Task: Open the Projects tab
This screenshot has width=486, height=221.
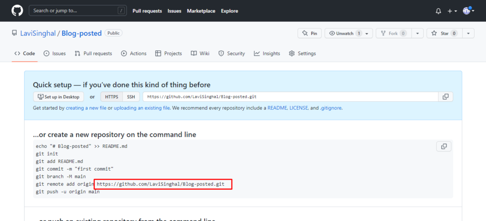Action: click(168, 53)
